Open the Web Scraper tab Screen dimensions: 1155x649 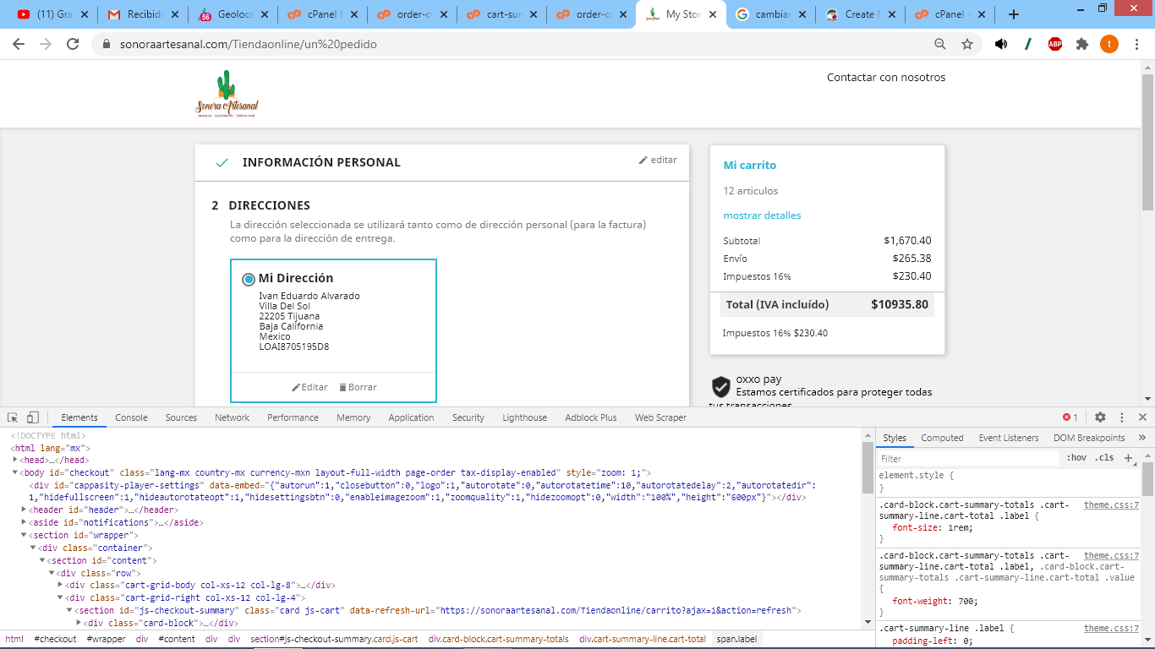[660, 417]
